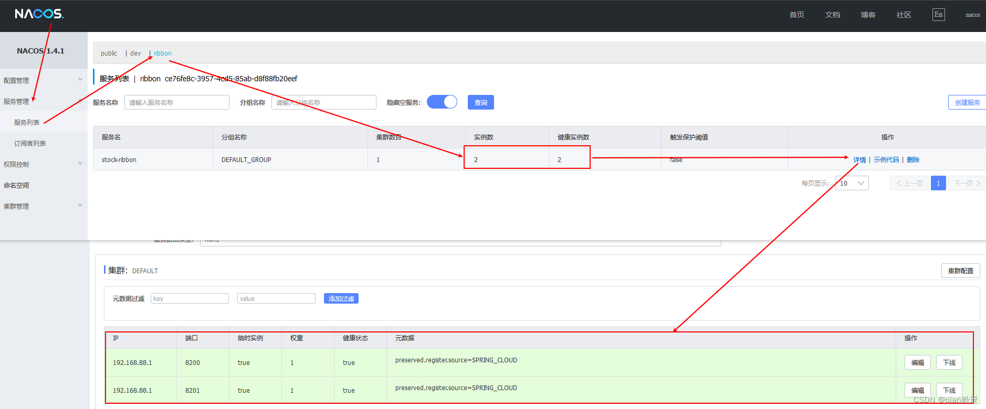Open 详情 for stock-ribbon
The width and height of the screenshot is (986, 409).
pyautogui.click(x=859, y=160)
